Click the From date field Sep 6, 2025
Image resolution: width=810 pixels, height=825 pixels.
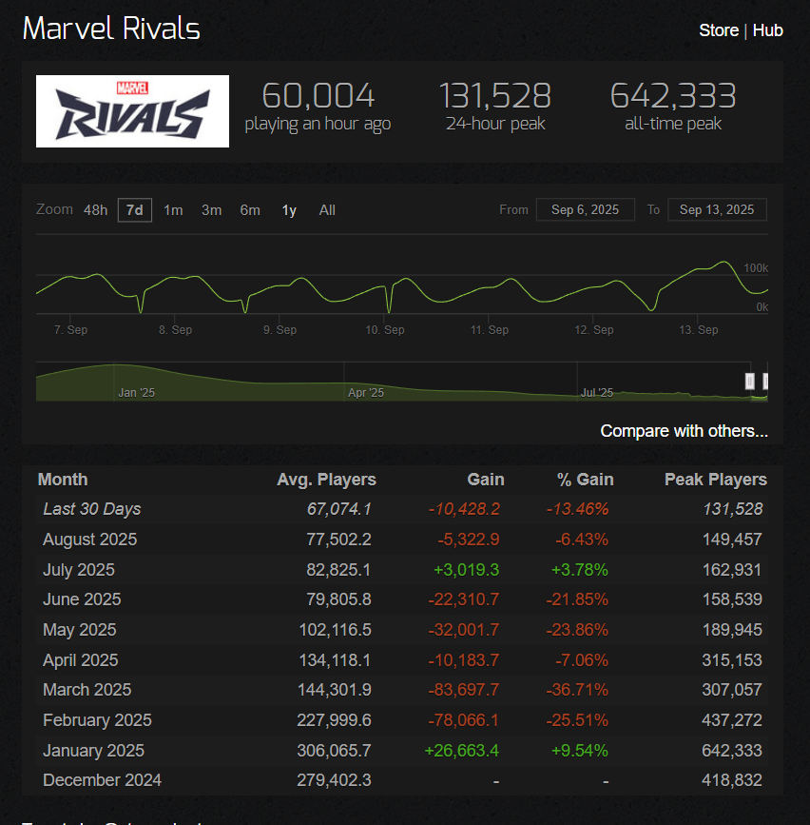click(585, 209)
